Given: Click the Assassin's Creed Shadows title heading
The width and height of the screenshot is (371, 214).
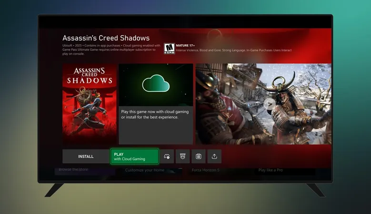Looking at the screenshot, I should point(106,38).
